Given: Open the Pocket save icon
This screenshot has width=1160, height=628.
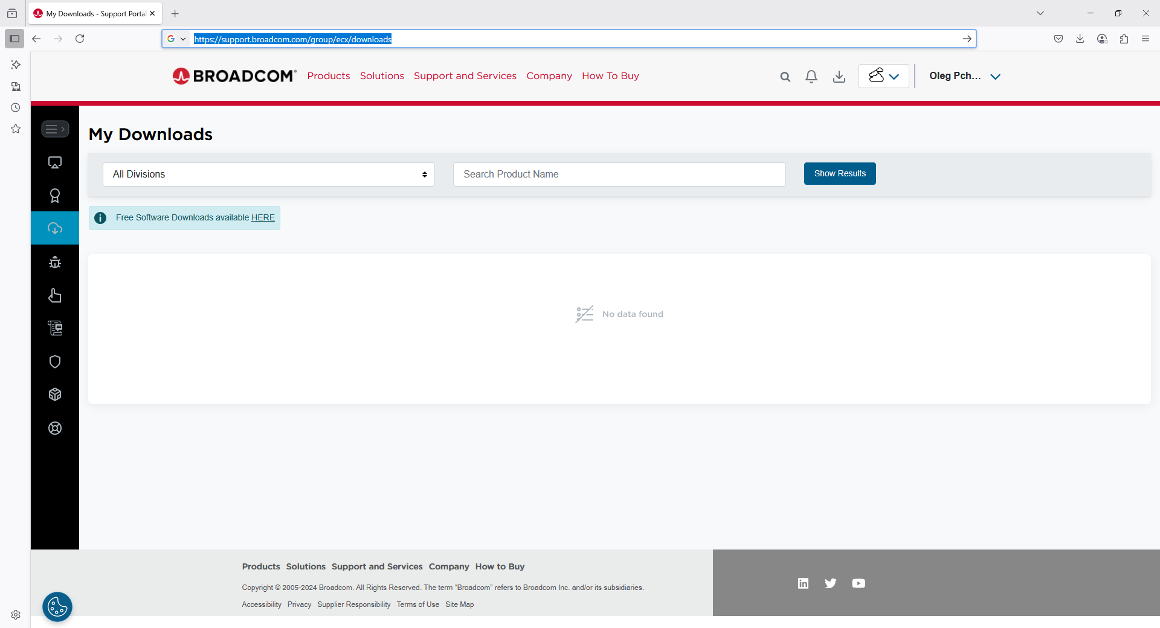Looking at the screenshot, I should click(1058, 39).
